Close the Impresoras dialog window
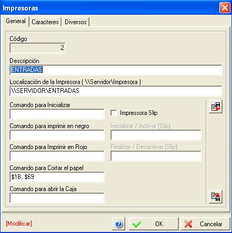Image resolution: width=232 pixels, height=233 pixels. [225, 8]
